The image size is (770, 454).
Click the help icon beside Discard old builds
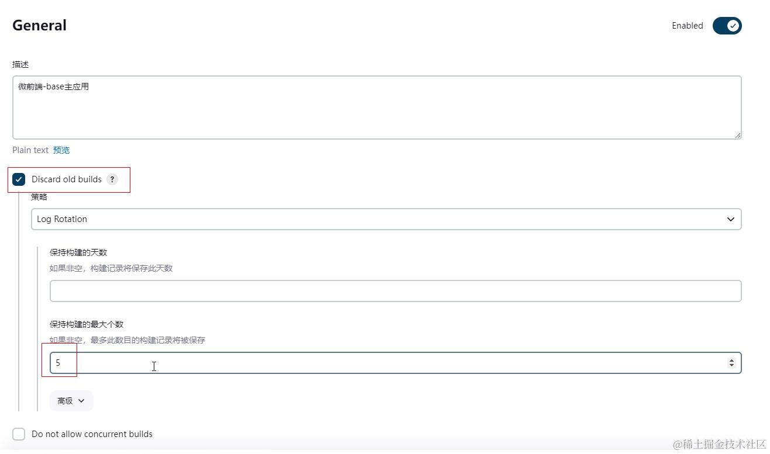[112, 179]
